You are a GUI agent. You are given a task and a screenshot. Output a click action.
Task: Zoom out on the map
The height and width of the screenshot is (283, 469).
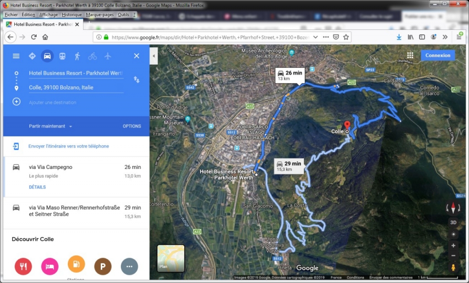coord(453,256)
